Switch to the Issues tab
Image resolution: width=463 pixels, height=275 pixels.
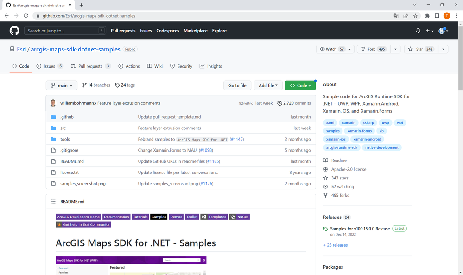(x=50, y=66)
